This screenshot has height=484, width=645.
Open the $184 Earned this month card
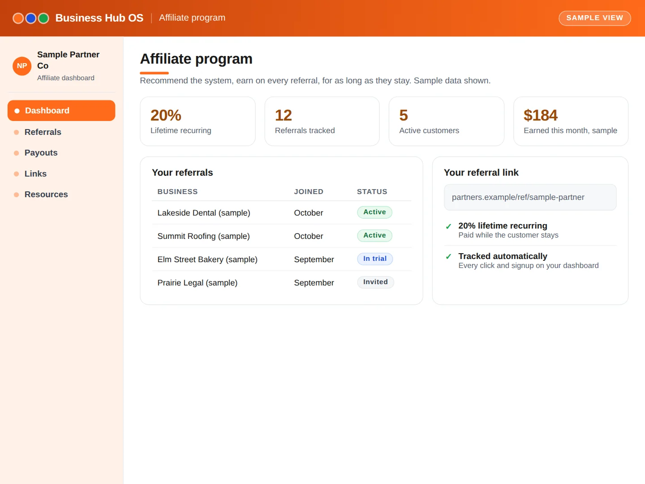pyautogui.click(x=571, y=121)
